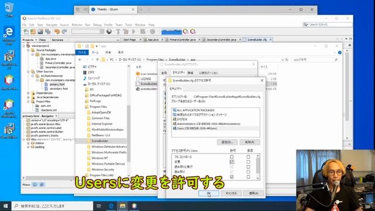Click the New File icon in NetBeans toolbar

(26, 31)
